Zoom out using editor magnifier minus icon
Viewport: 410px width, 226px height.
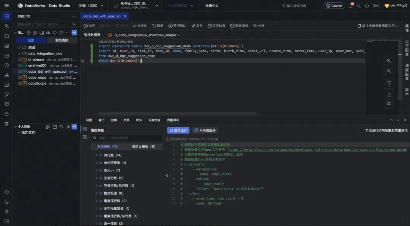point(389,71)
